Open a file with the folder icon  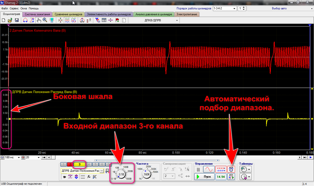tap(10, 20)
